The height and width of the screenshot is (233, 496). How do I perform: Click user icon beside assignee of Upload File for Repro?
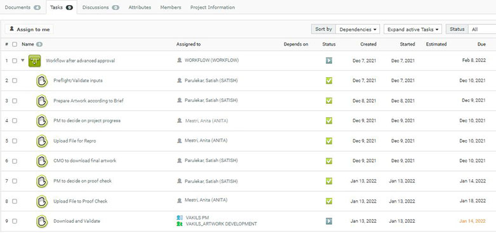point(179,141)
